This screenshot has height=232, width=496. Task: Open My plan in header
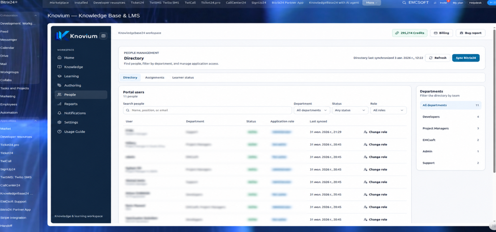pyautogui.click(x=458, y=3)
